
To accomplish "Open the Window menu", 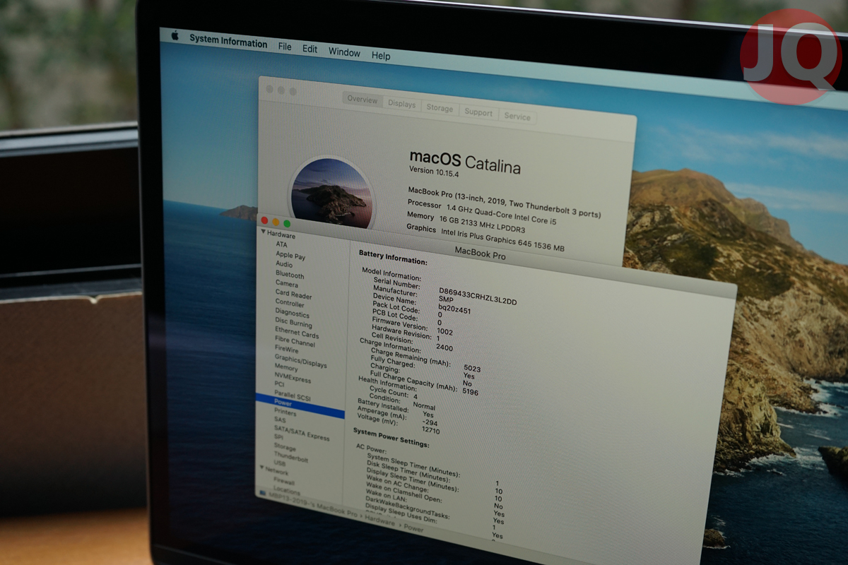I will pyautogui.click(x=344, y=52).
